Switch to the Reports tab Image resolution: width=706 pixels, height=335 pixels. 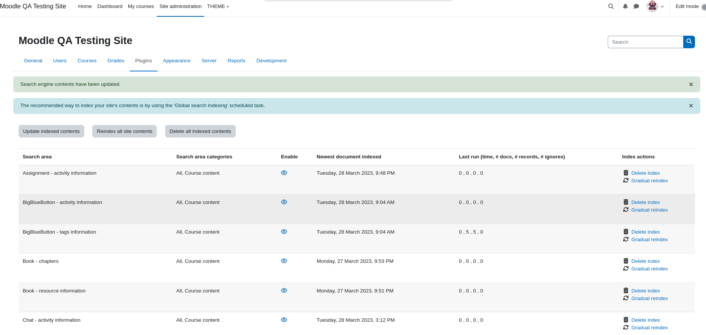[236, 61]
